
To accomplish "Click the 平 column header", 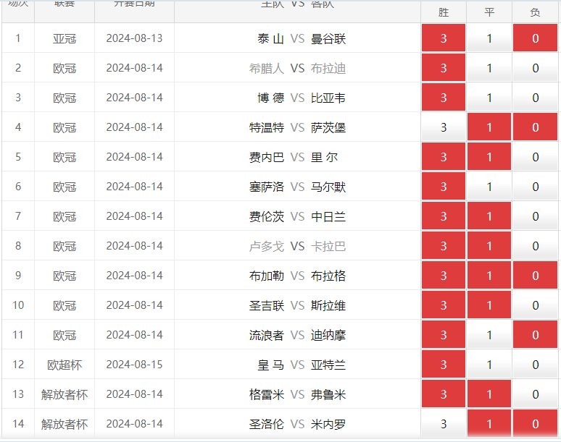I will pyautogui.click(x=489, y=12).
